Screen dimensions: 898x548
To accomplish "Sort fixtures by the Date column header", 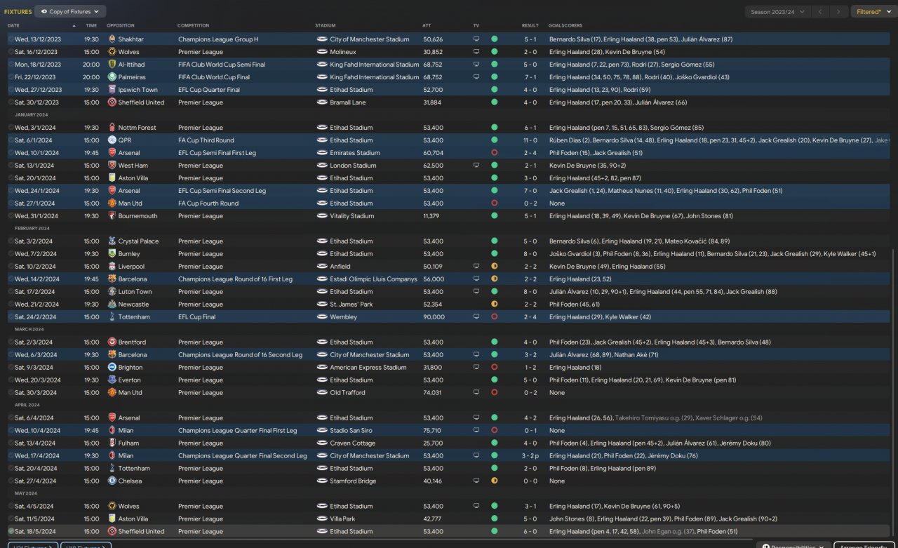I will 13,25.
